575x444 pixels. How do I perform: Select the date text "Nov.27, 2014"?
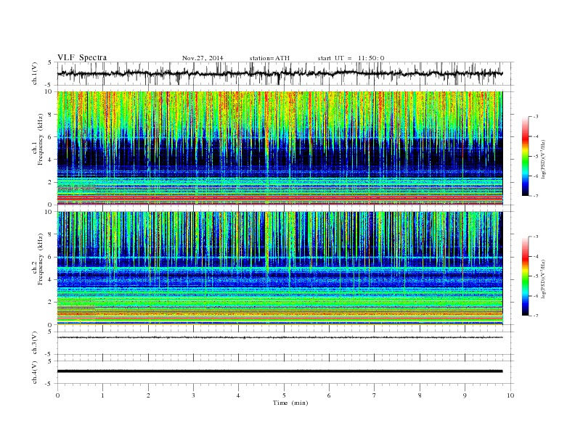[x=203, y=58]
